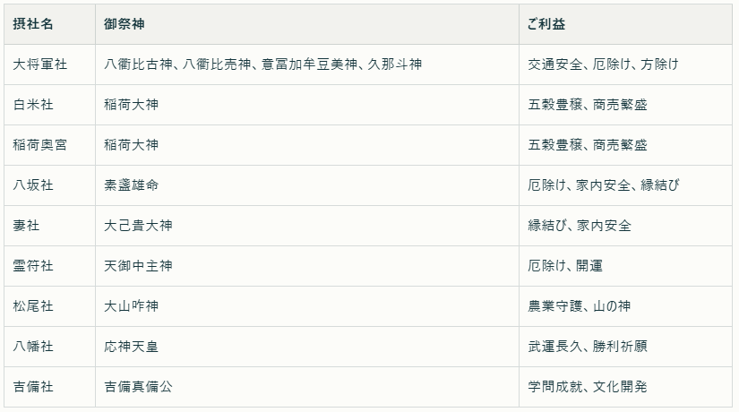Select the 松尾社 row label
Viewport: 739px width, 412px height.
coord(33,306)
